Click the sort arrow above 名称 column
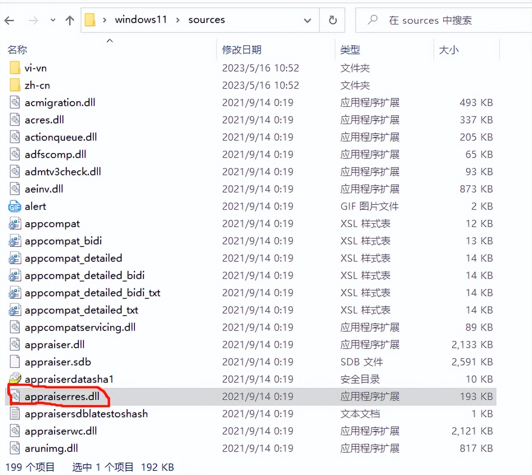The width and height of the screenshot is (532, 475). click(109, 41)
